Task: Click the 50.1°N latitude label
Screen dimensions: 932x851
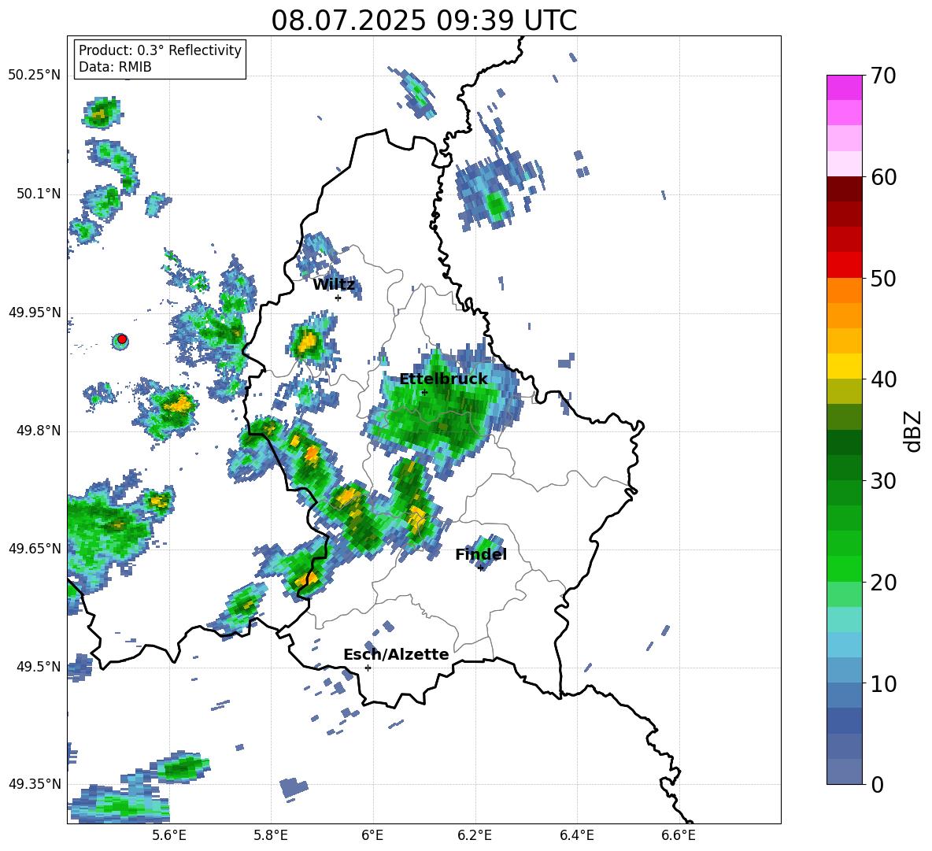Action: click(39, 194)
